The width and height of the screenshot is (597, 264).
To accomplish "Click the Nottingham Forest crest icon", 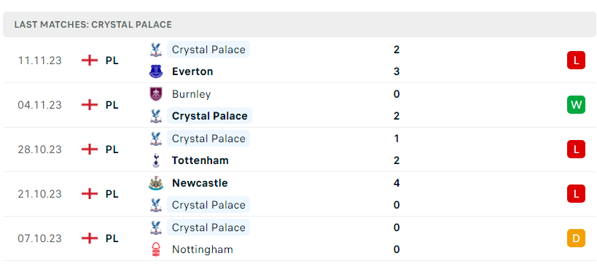I will click(x=156, y=249).
